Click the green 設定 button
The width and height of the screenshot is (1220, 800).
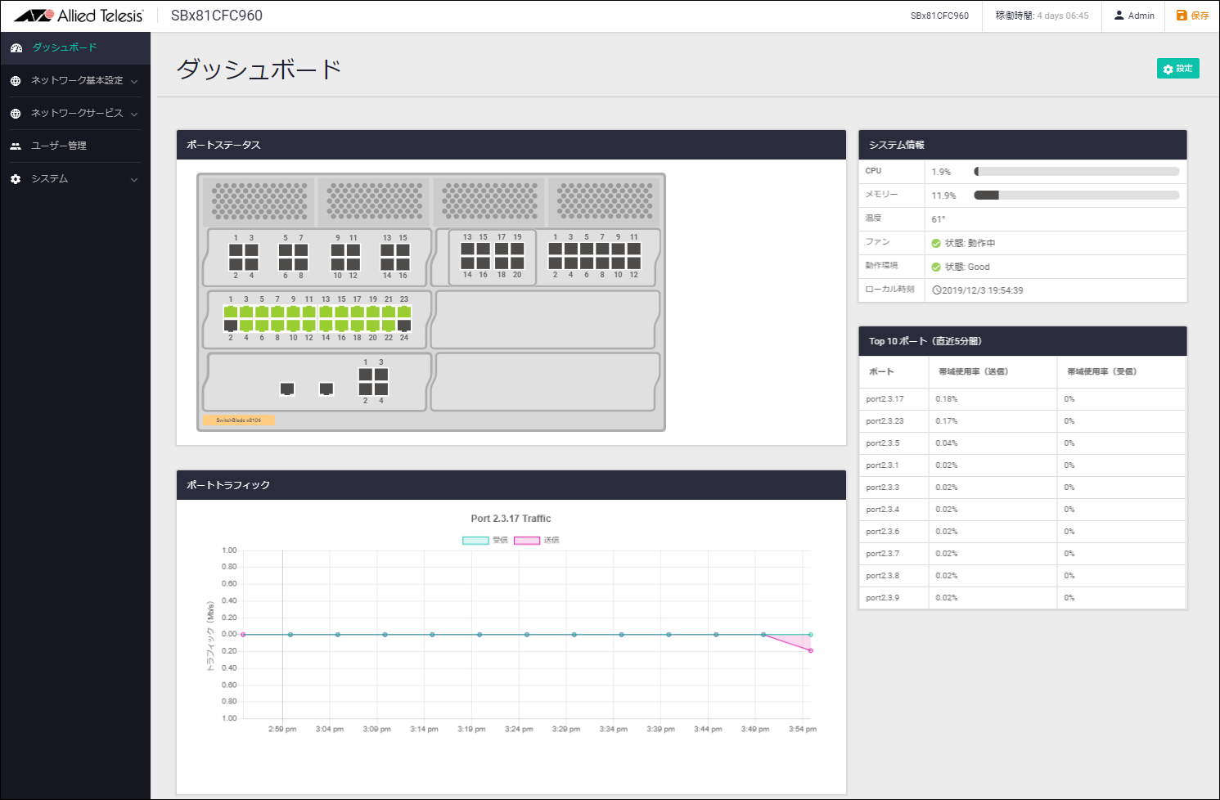1177,69
